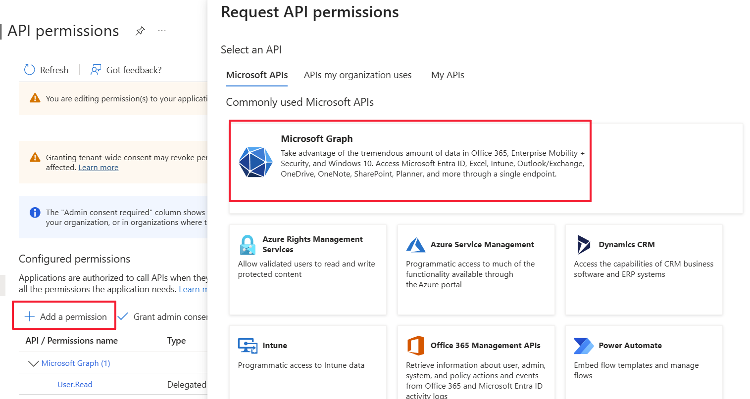The width and height of the screenshot is (750, 399).
Task: Open the APIs my organization uses tab
Action: 357,75
